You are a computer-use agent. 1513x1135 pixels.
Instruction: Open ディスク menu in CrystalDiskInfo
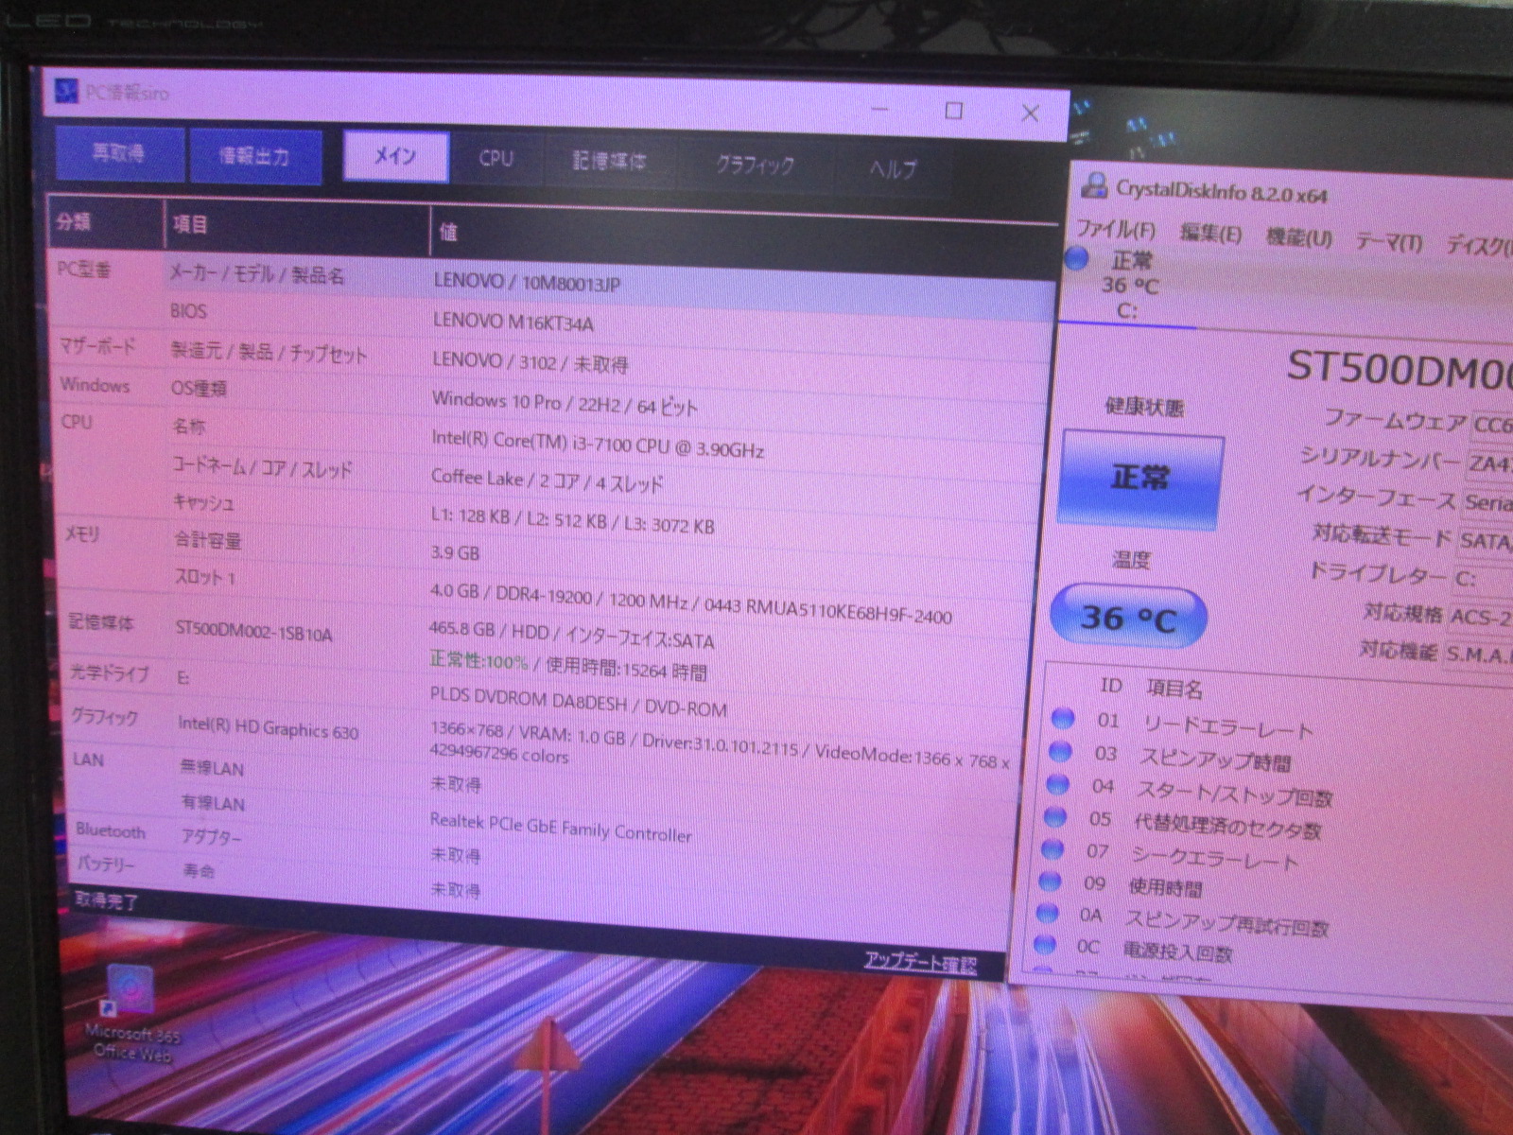(1479, 245)
